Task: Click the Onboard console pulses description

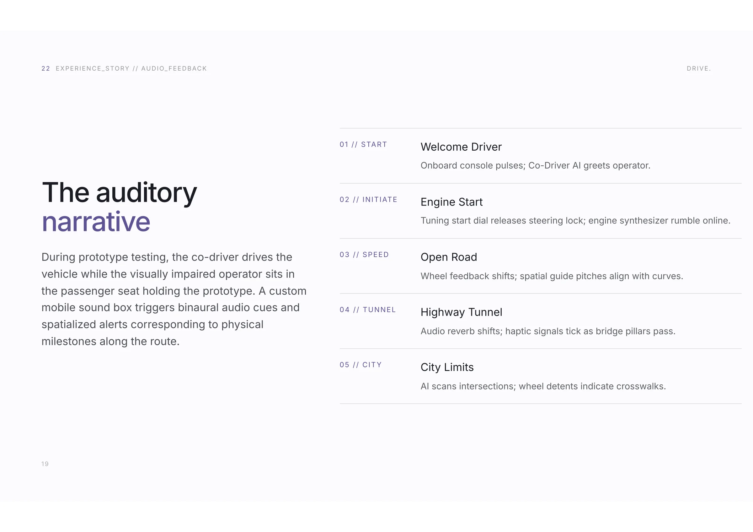Action: 535,165
